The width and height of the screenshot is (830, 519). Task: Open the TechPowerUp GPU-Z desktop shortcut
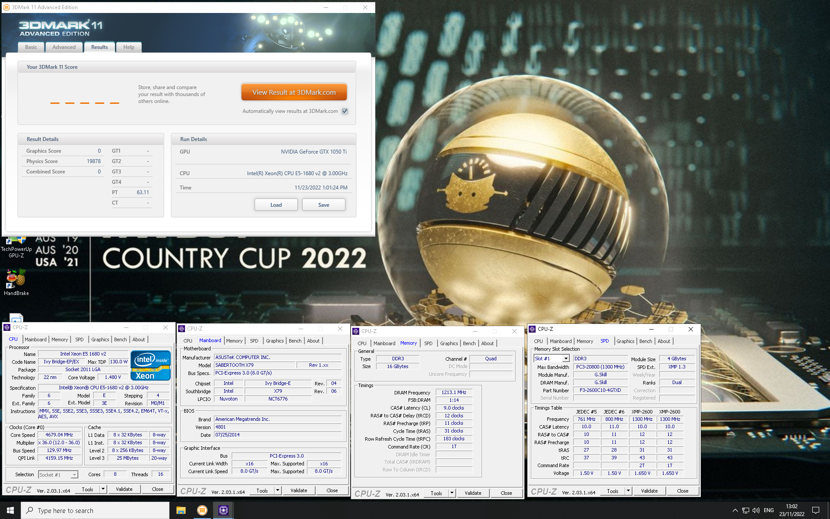[16, 247]
